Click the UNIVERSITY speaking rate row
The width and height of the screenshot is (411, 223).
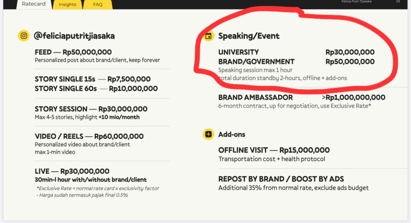[x=296, y=52]
